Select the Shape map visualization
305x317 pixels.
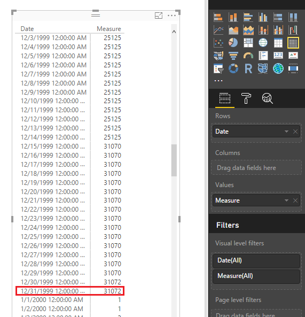(x=263, y=68)
